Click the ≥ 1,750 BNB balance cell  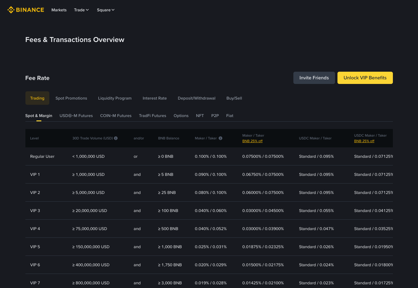[x=170, y=265]
